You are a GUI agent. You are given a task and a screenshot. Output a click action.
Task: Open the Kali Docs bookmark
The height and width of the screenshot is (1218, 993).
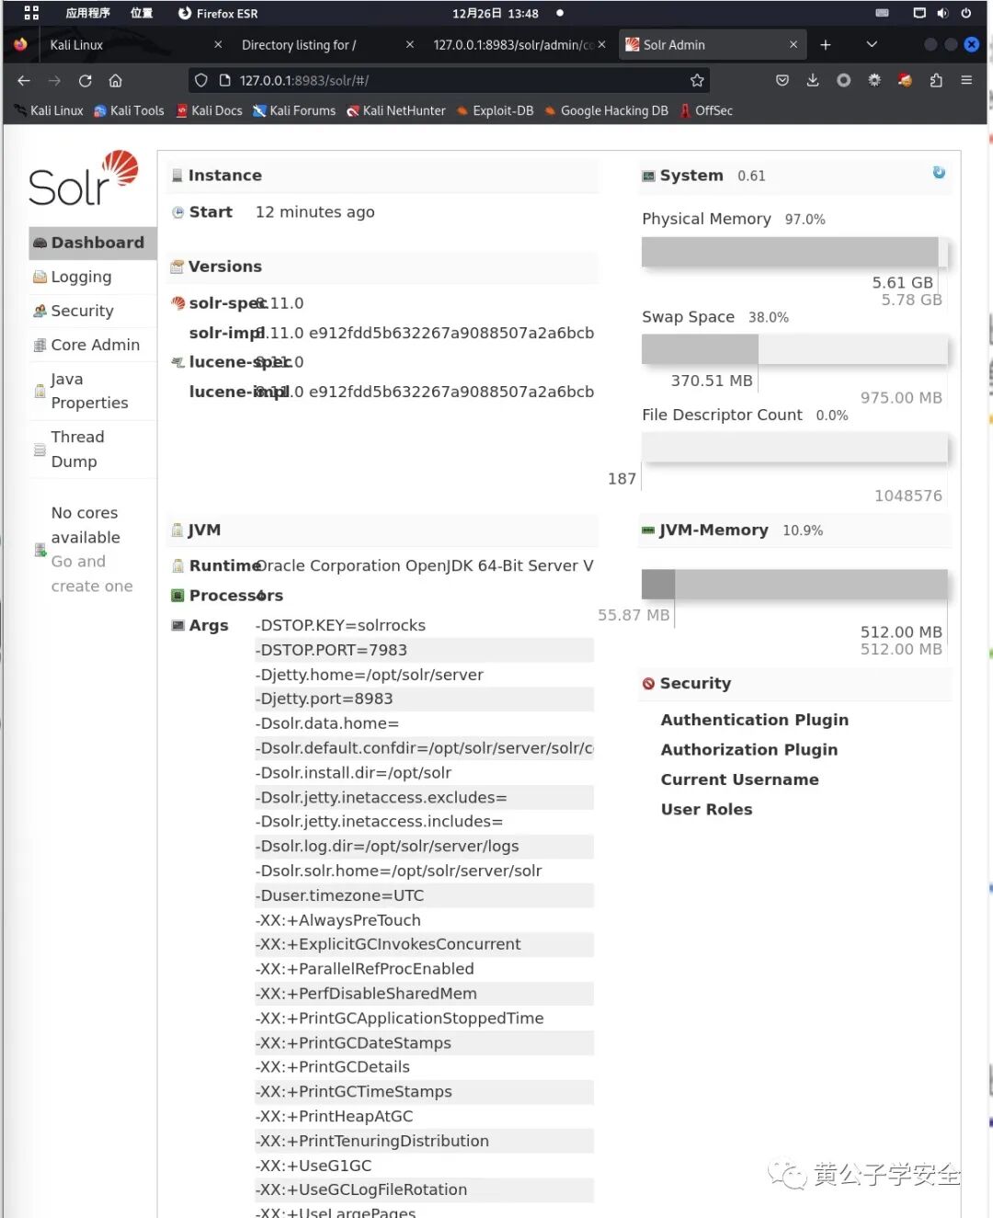[209, 111]
